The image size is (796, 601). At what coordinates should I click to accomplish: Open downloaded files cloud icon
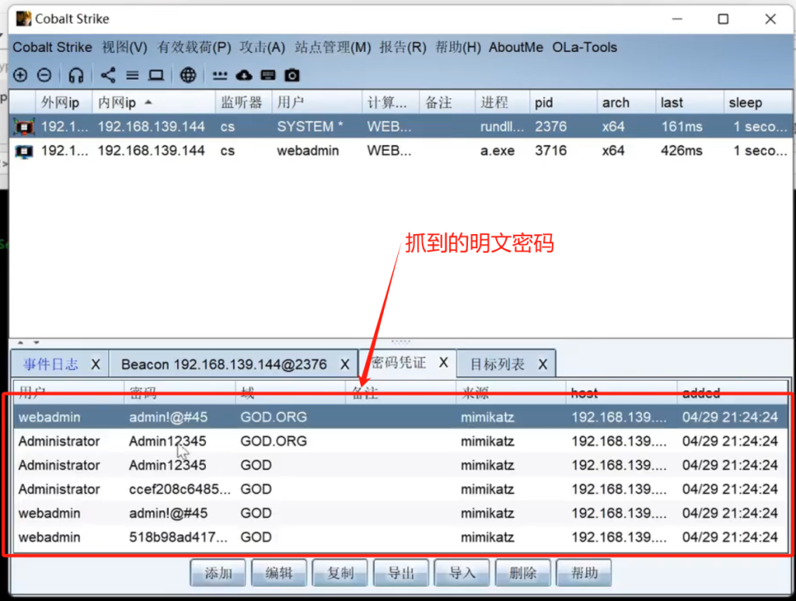[243, 75]
